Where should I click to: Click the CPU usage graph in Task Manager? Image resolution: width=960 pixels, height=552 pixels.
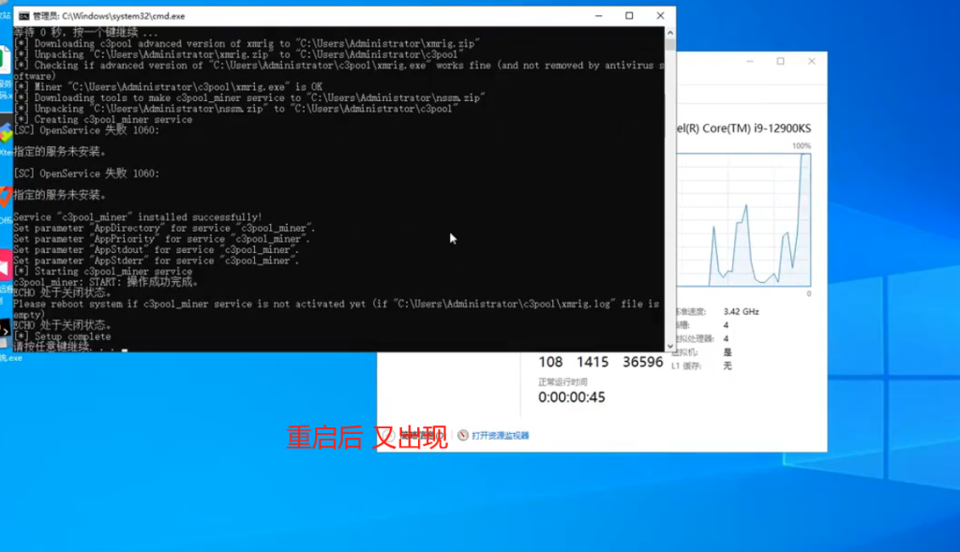[743, 219]
